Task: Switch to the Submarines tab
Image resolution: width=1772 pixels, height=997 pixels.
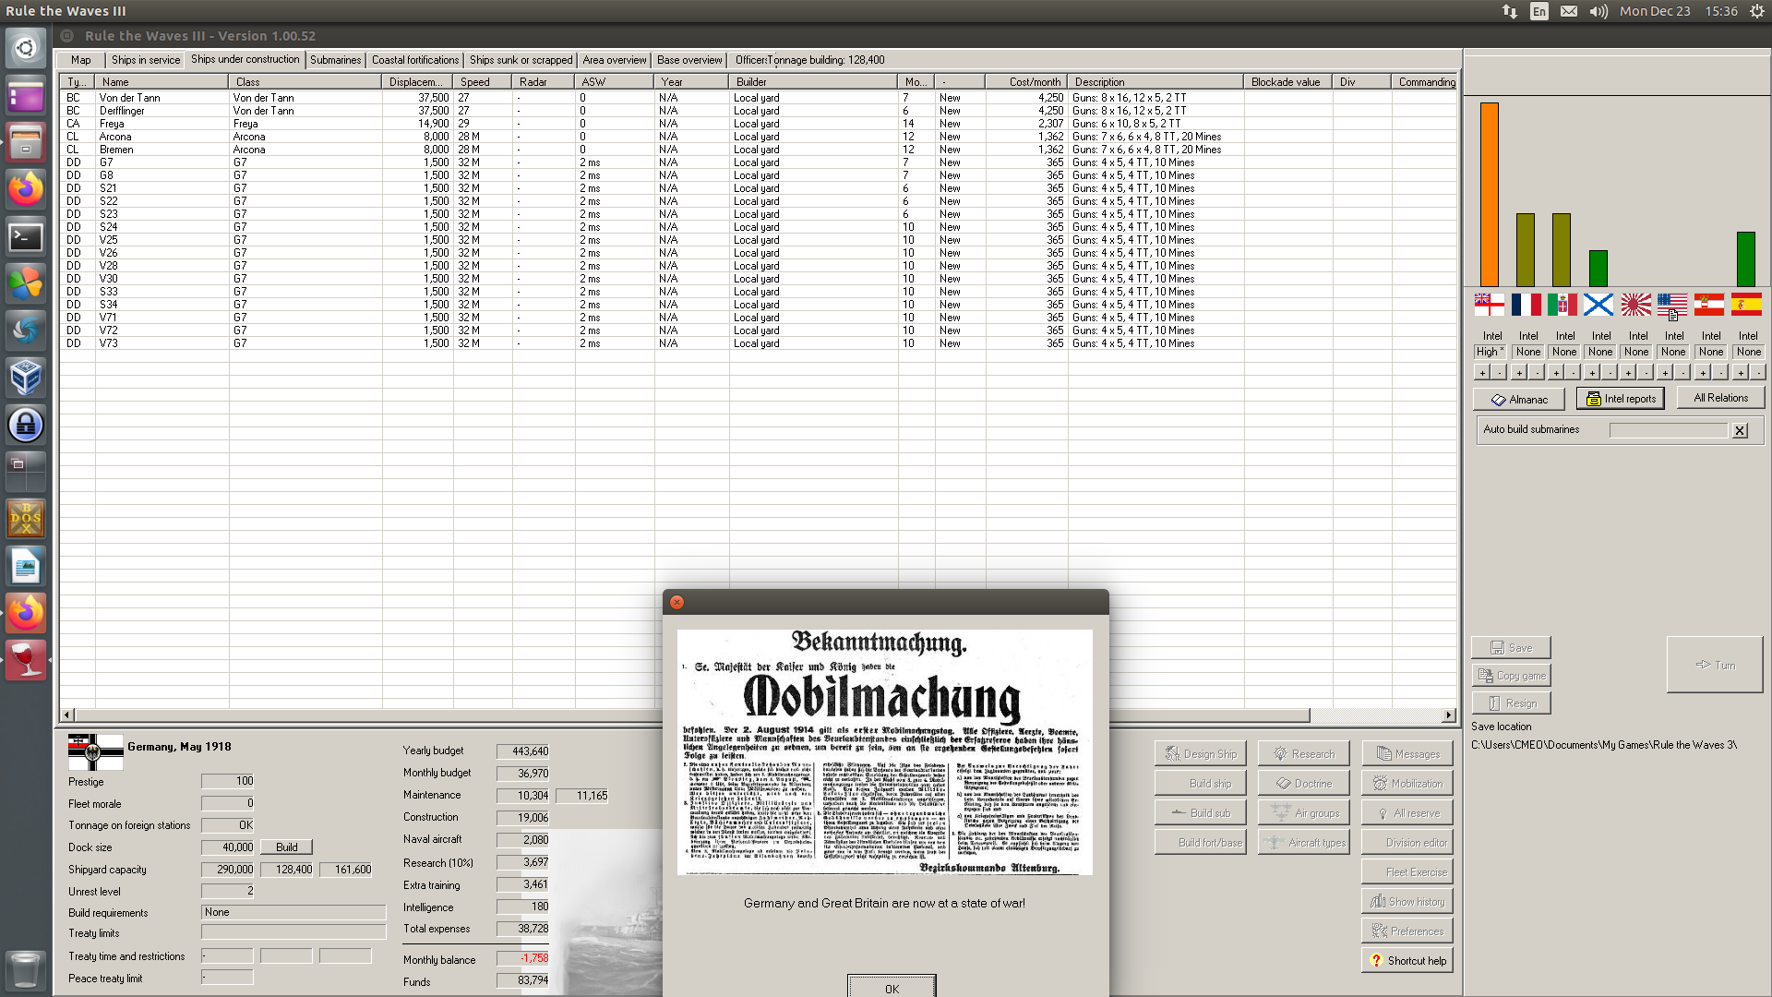Action: point(335,60)
